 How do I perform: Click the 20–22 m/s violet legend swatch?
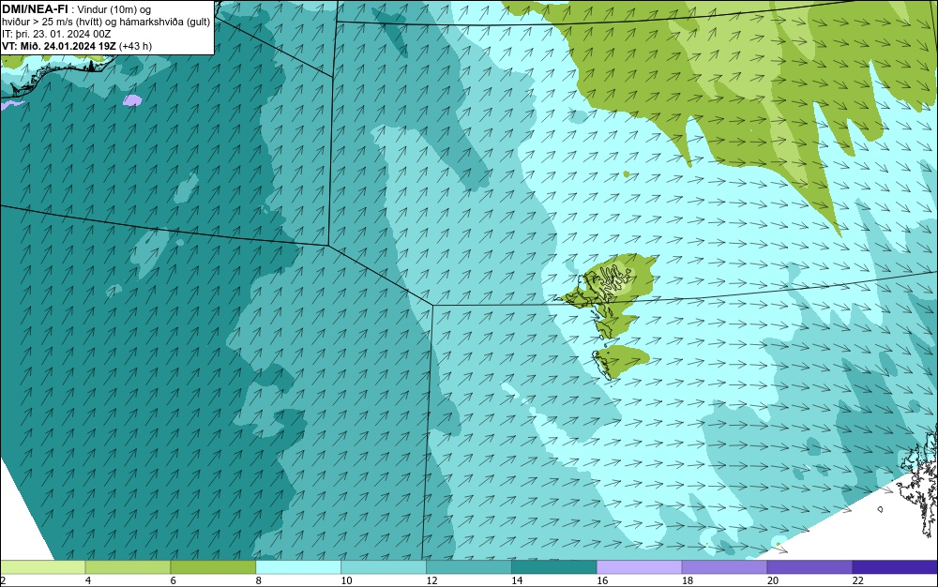(x=810, y=566)
